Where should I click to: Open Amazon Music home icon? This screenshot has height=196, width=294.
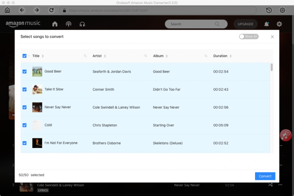(55, 24)
